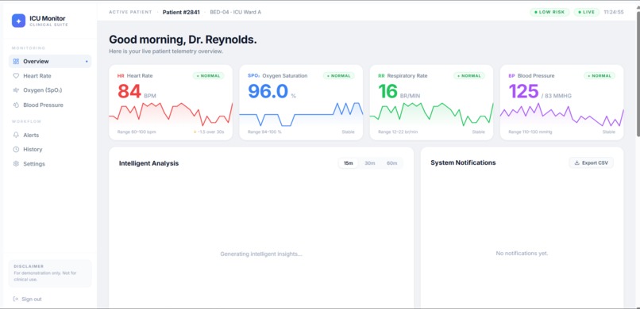This screenshot has height=309, width=640.
Task: Click the 11:24:55 clock readout
Action: click(x=614, y=12)
